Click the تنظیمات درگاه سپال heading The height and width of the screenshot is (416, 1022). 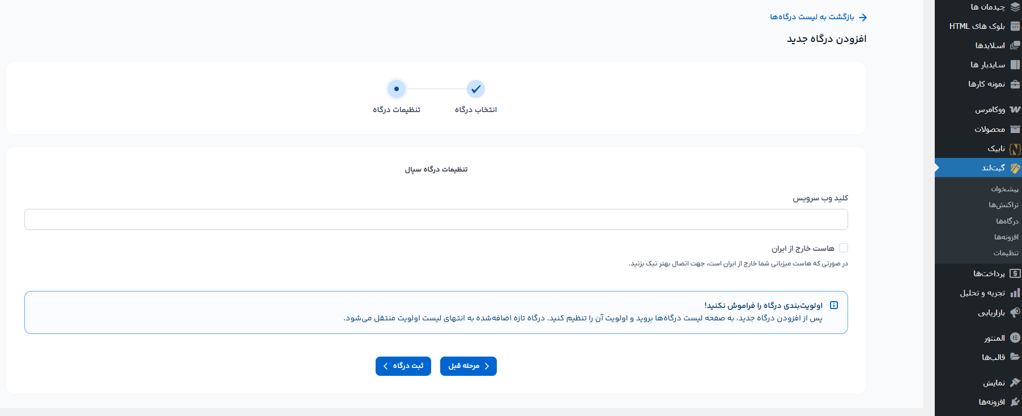click(x=436, y=169)
